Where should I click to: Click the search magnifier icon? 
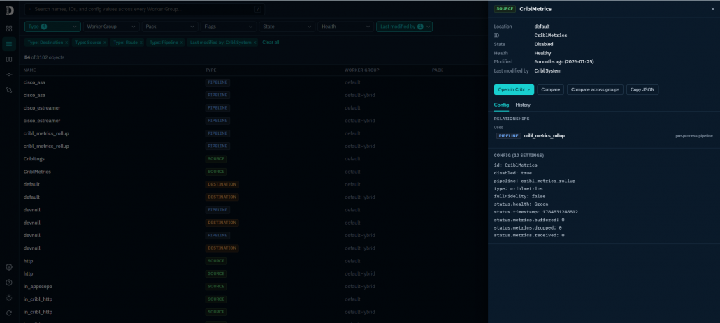(x=30, y=9)
